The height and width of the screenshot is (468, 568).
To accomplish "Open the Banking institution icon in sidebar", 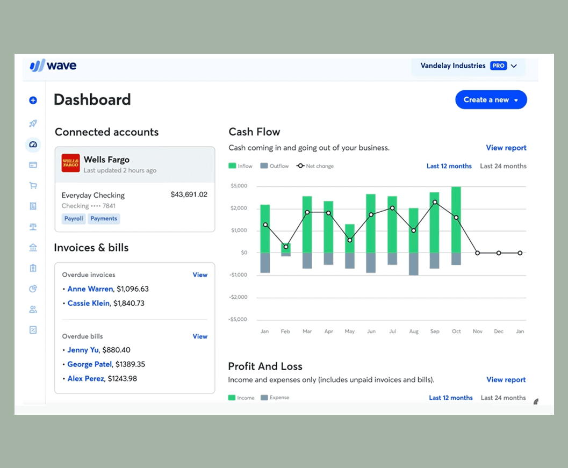I will pyautogui.click(x=33, y=247).
